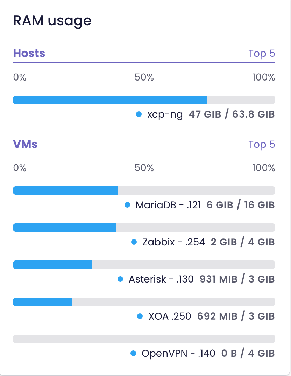This screenshot has height=376, width=291.
Task: Click the MariaDB RAM usage bar
Action: (x=144, y=190)
